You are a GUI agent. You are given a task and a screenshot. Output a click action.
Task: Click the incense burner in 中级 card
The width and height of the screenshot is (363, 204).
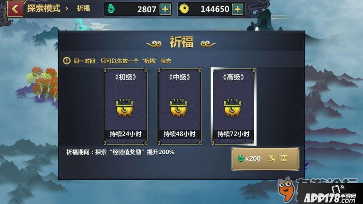[179, 108]
